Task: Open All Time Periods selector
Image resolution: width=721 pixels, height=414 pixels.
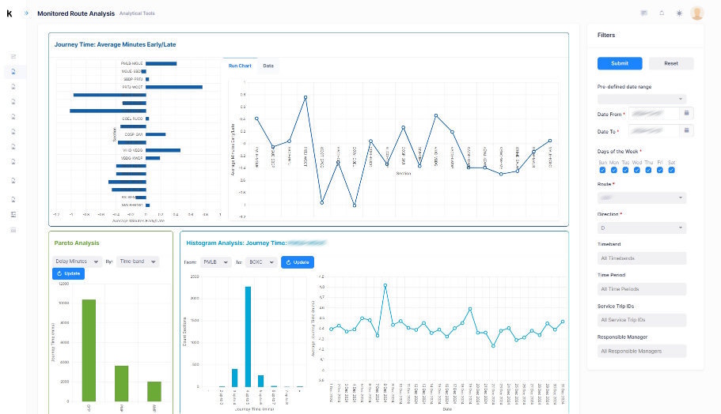Action: [x=641, y=288]
